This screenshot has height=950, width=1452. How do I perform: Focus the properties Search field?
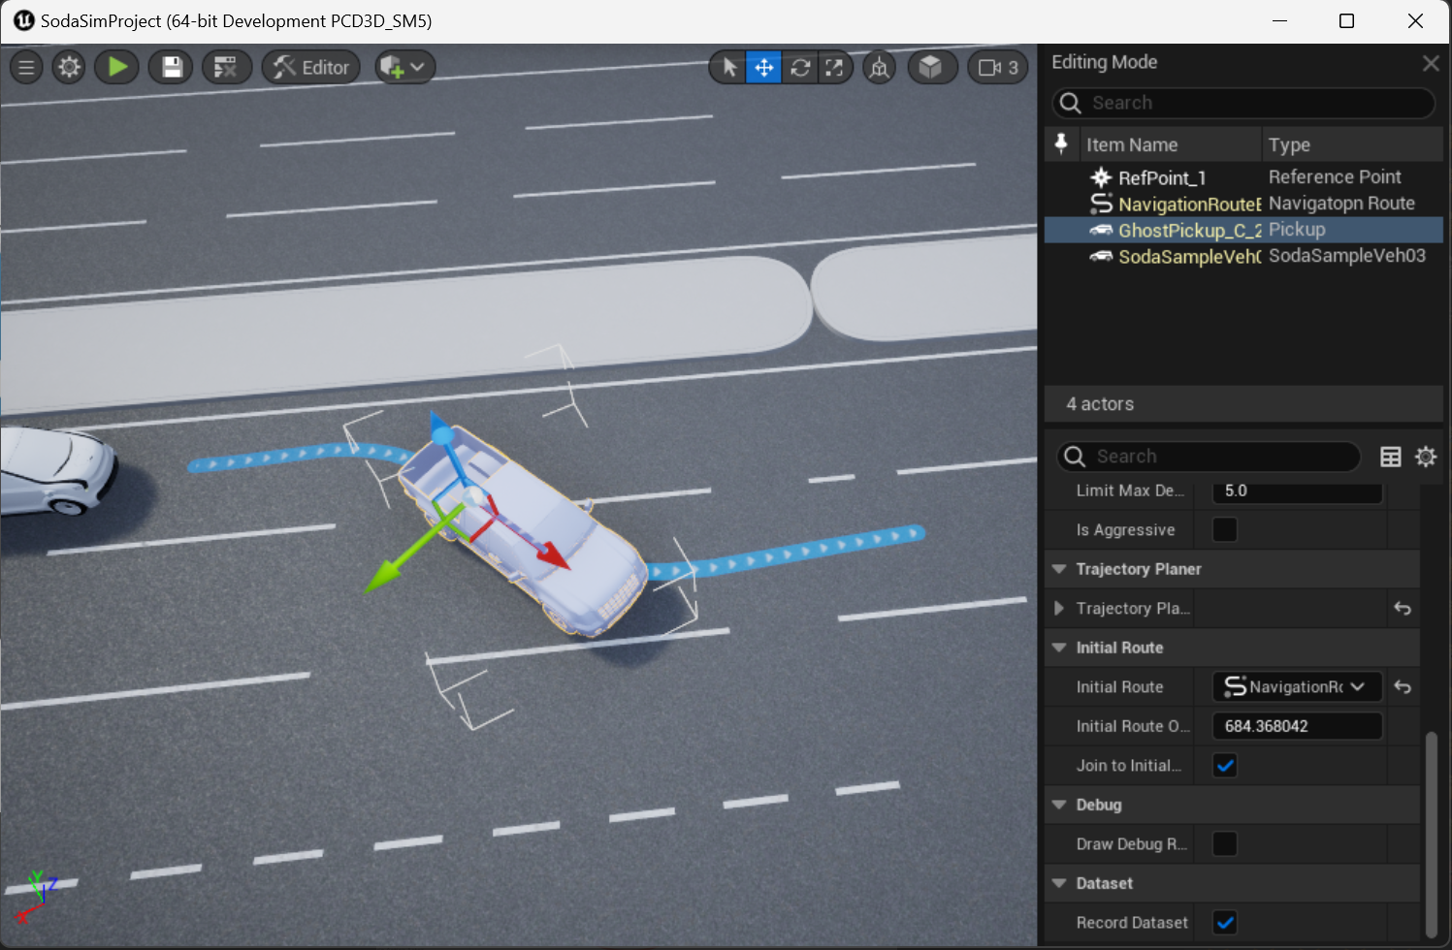pos(1209,457)
